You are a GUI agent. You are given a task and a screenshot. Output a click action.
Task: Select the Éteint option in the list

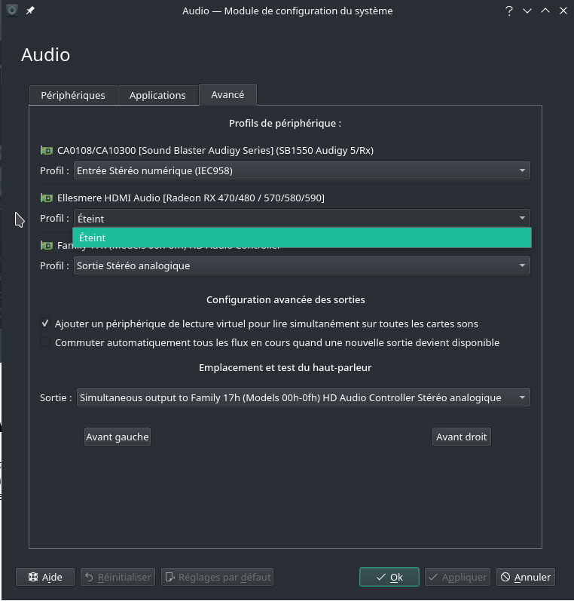pyautogui.click(x=302, y=238)
